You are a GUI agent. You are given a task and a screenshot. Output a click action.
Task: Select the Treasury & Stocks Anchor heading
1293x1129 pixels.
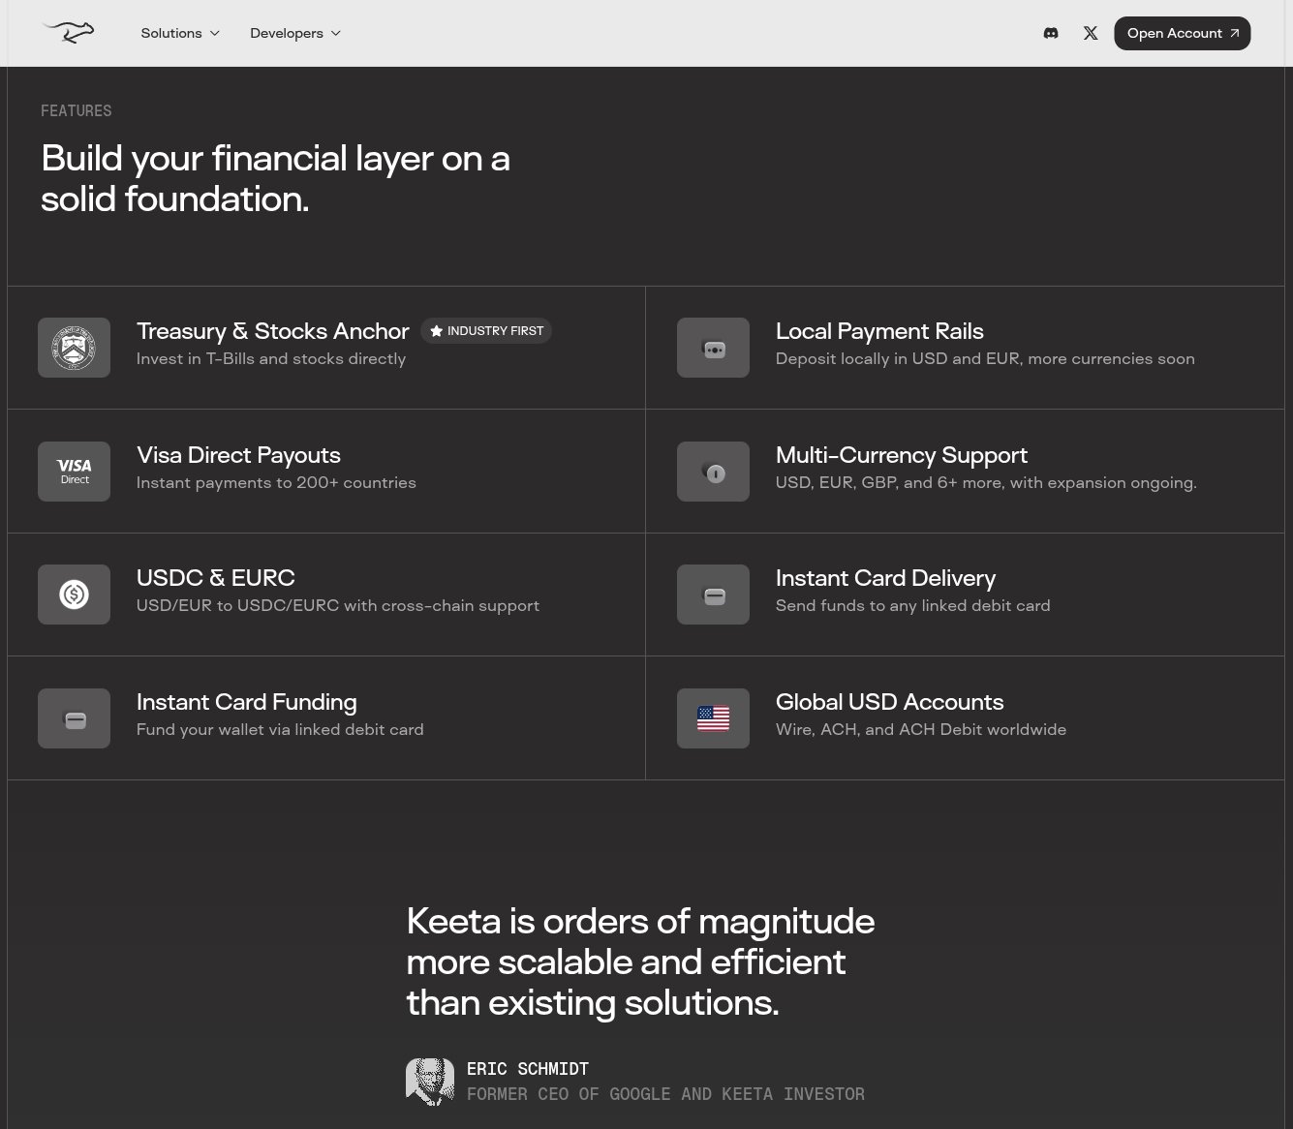[x=272, y=331]
